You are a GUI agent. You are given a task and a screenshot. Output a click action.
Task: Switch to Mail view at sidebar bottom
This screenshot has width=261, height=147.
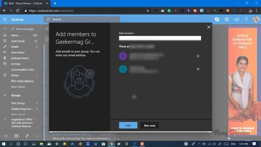point(6,136)
